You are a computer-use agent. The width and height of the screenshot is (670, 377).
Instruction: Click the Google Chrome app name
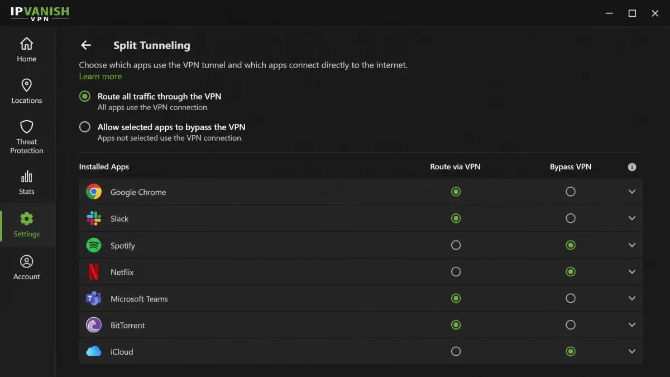[138, 192]
